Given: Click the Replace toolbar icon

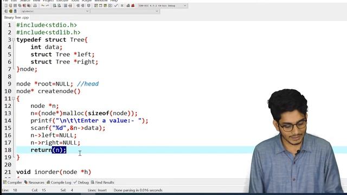Looking at the screenshot, I should 59,5.
